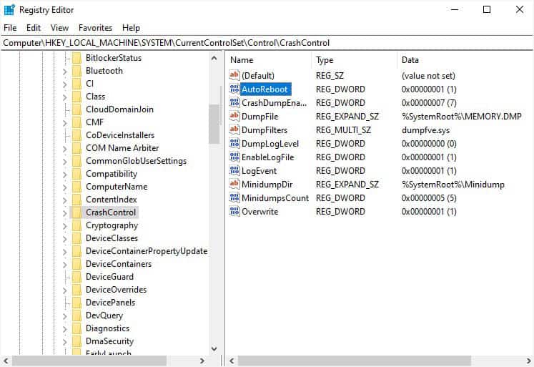Click the folder icon for Bluetooth

(77, 71)
